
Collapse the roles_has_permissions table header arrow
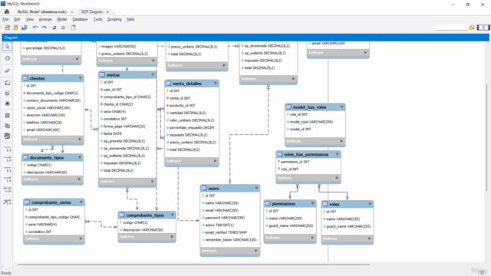click(338, 154)
